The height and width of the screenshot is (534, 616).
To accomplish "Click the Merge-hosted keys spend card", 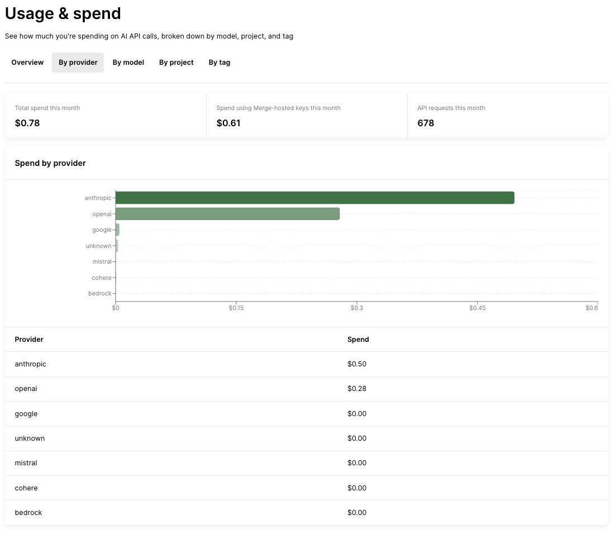I will pos(307,115).
